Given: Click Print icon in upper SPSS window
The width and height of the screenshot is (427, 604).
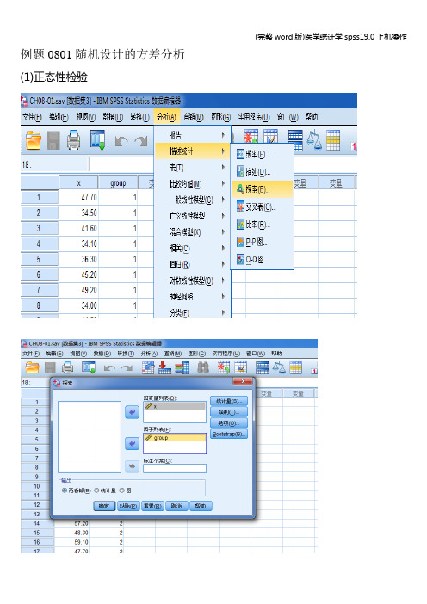Looking at the screenshot, I should pos(74,140).
